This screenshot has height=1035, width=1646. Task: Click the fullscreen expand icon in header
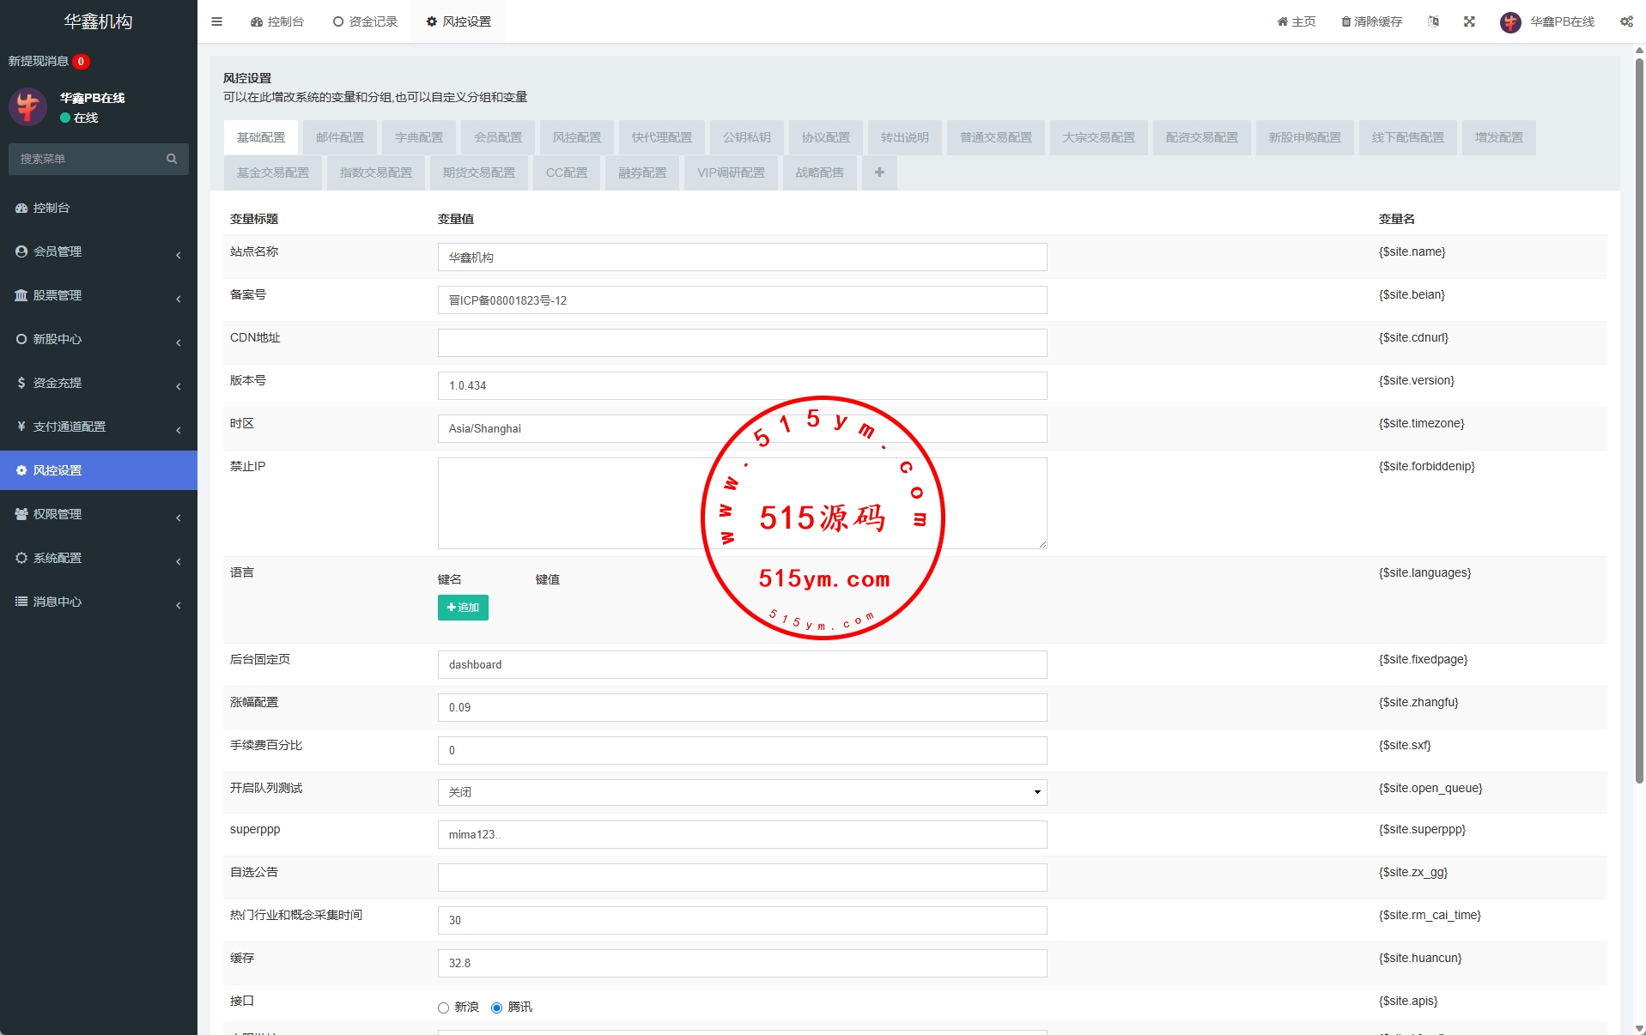1469,21
